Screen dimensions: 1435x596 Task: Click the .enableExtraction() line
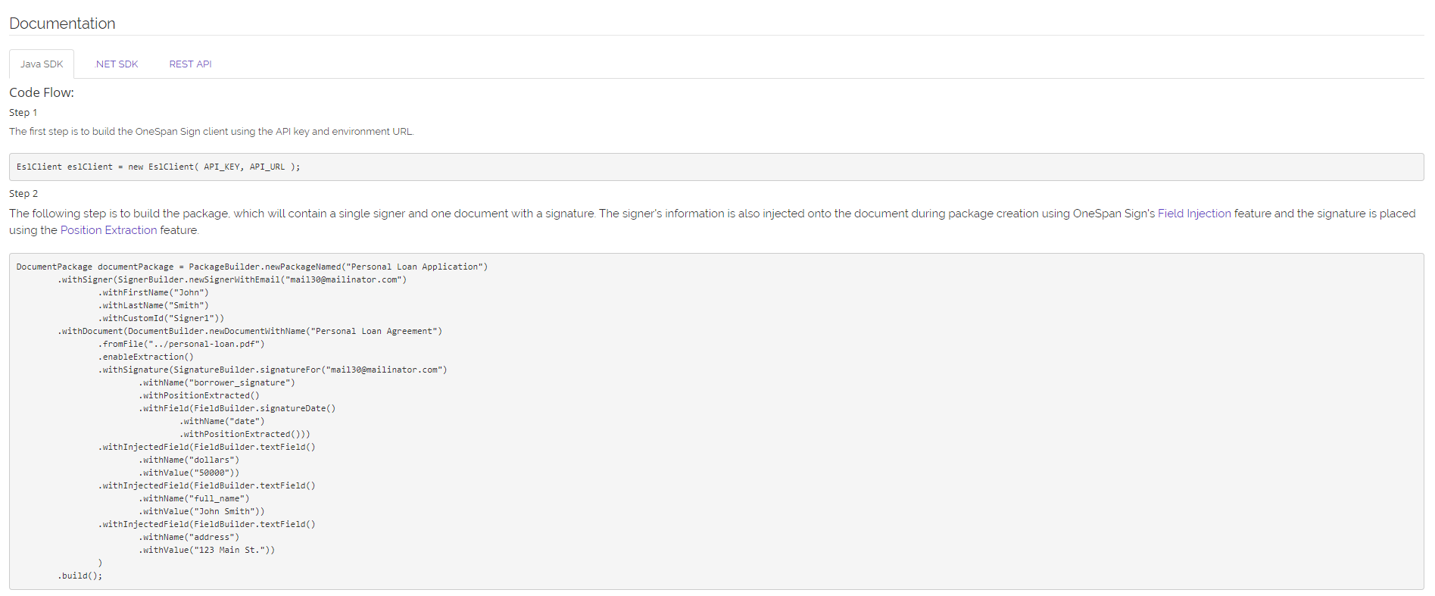pyautogui.click(x=145, y=357)
